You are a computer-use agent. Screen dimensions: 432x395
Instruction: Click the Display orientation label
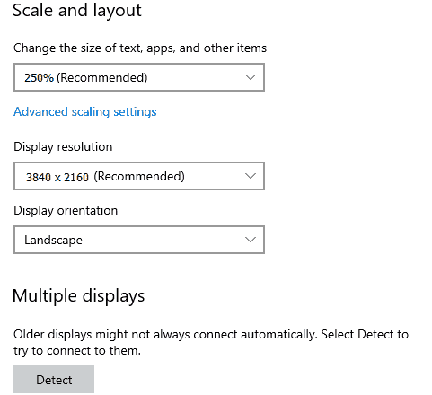point(66,211)
